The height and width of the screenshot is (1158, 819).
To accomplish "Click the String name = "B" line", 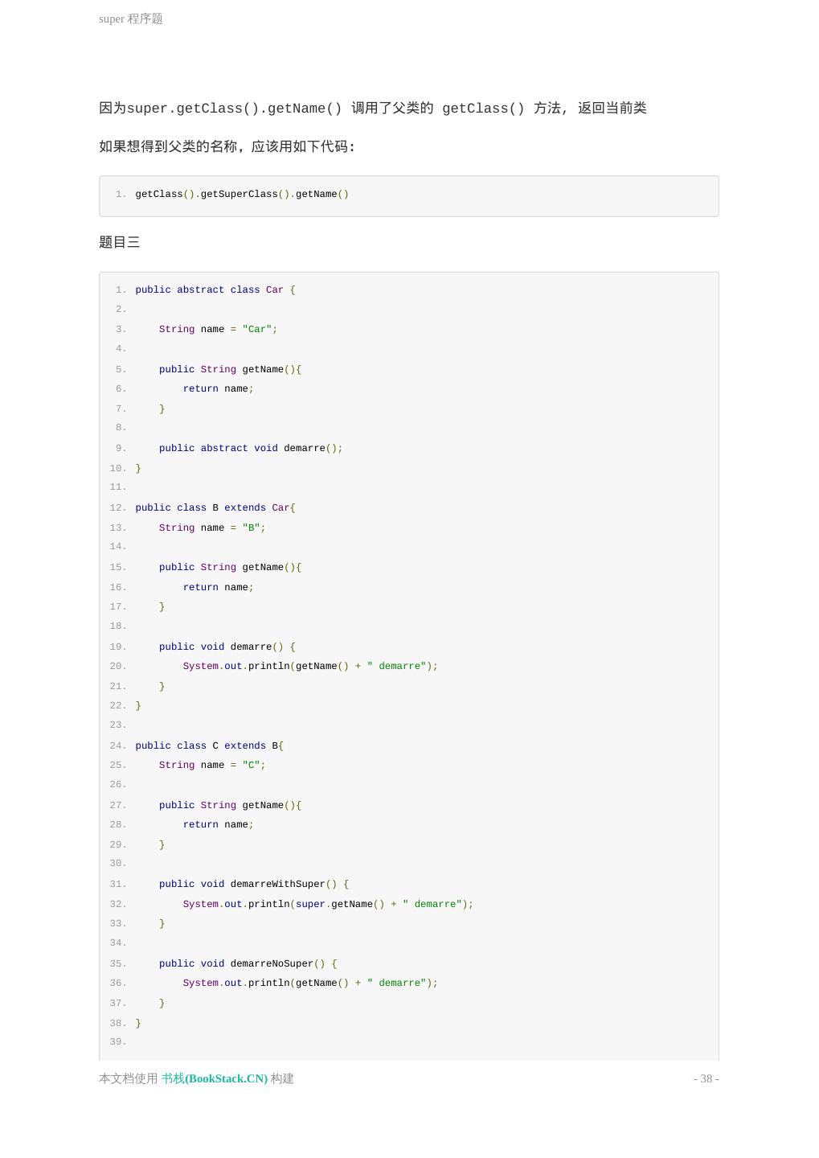I will coord(211,528).
